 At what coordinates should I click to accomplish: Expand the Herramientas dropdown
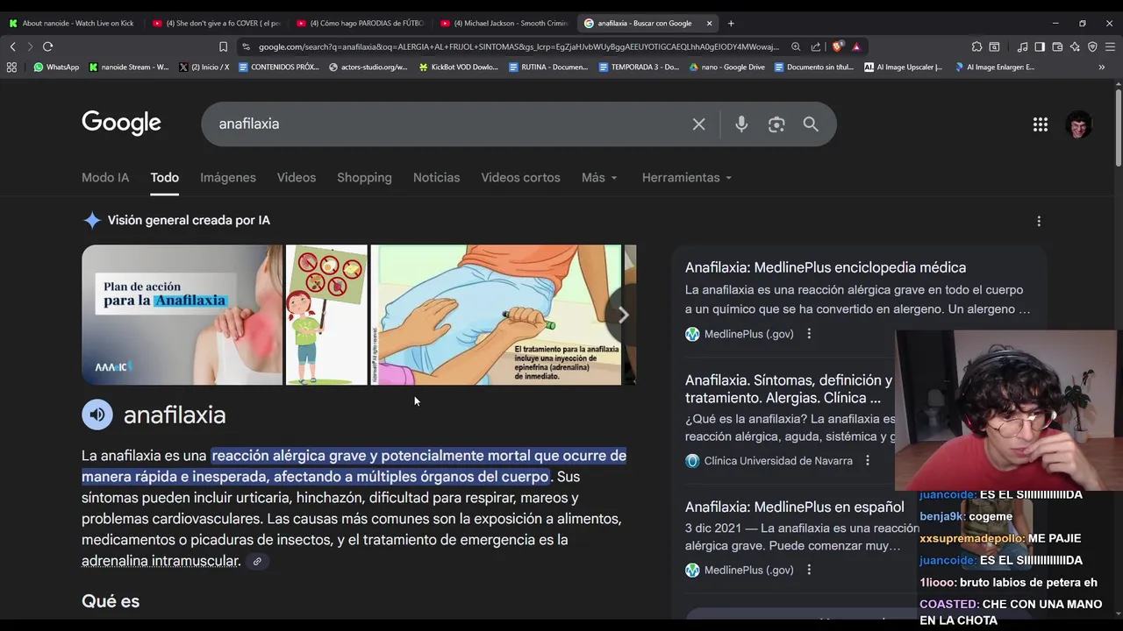coord(687,177)
